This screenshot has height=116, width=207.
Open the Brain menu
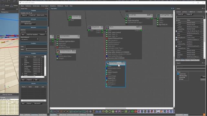(x=22, y=6)
